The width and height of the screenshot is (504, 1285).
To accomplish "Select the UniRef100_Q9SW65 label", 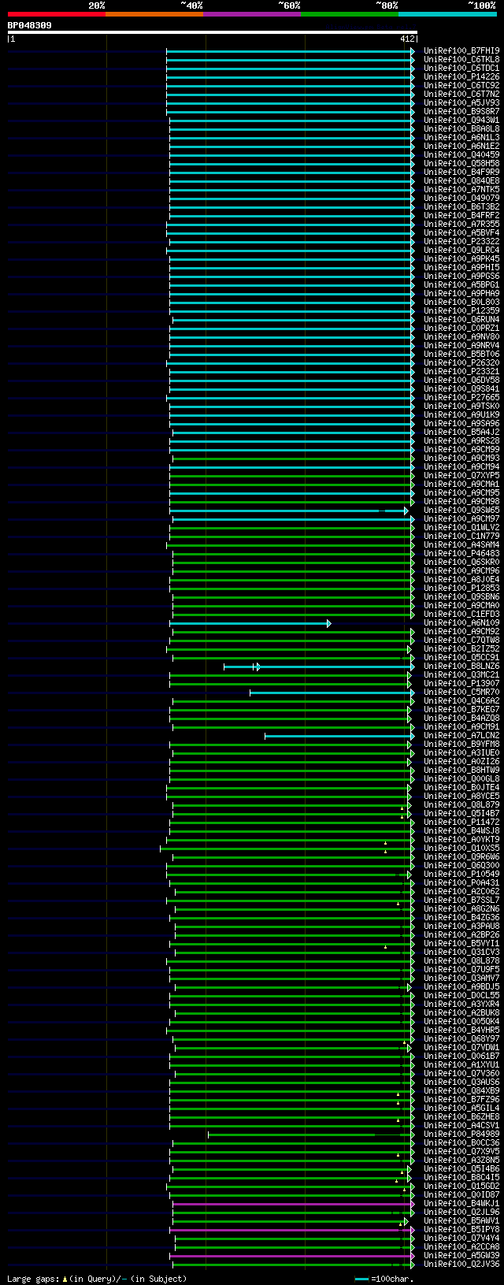I will click(x=461, y=510).
